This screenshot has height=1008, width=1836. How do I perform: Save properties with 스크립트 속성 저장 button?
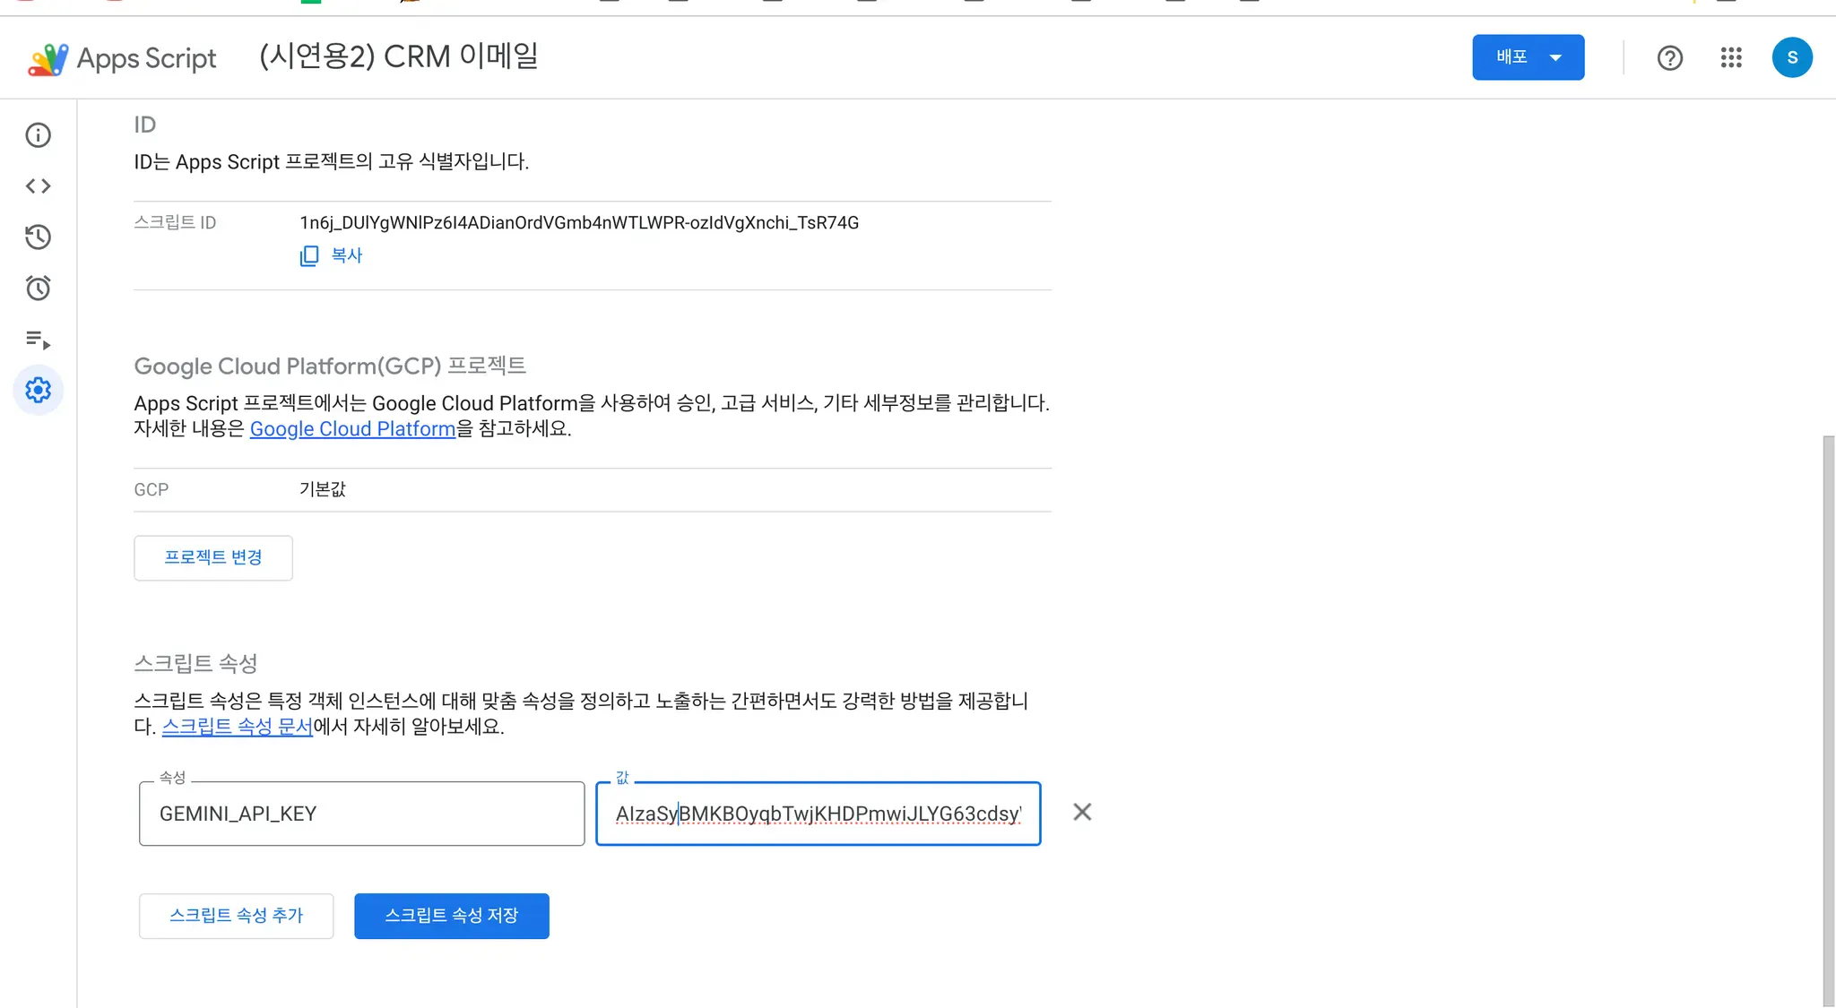pyautogui.click(x=452, y=915)
